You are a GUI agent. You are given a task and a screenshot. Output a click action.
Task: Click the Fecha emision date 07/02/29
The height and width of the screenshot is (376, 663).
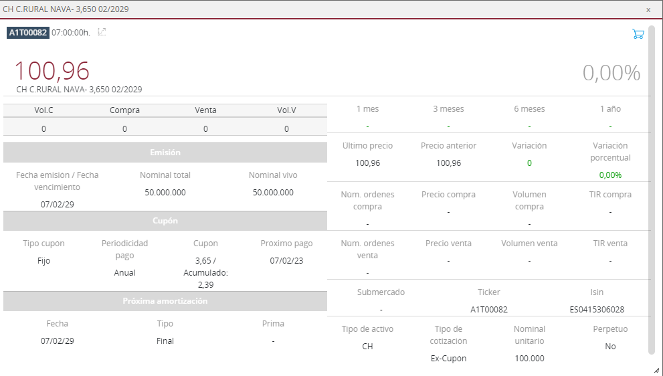pos(57,205)
